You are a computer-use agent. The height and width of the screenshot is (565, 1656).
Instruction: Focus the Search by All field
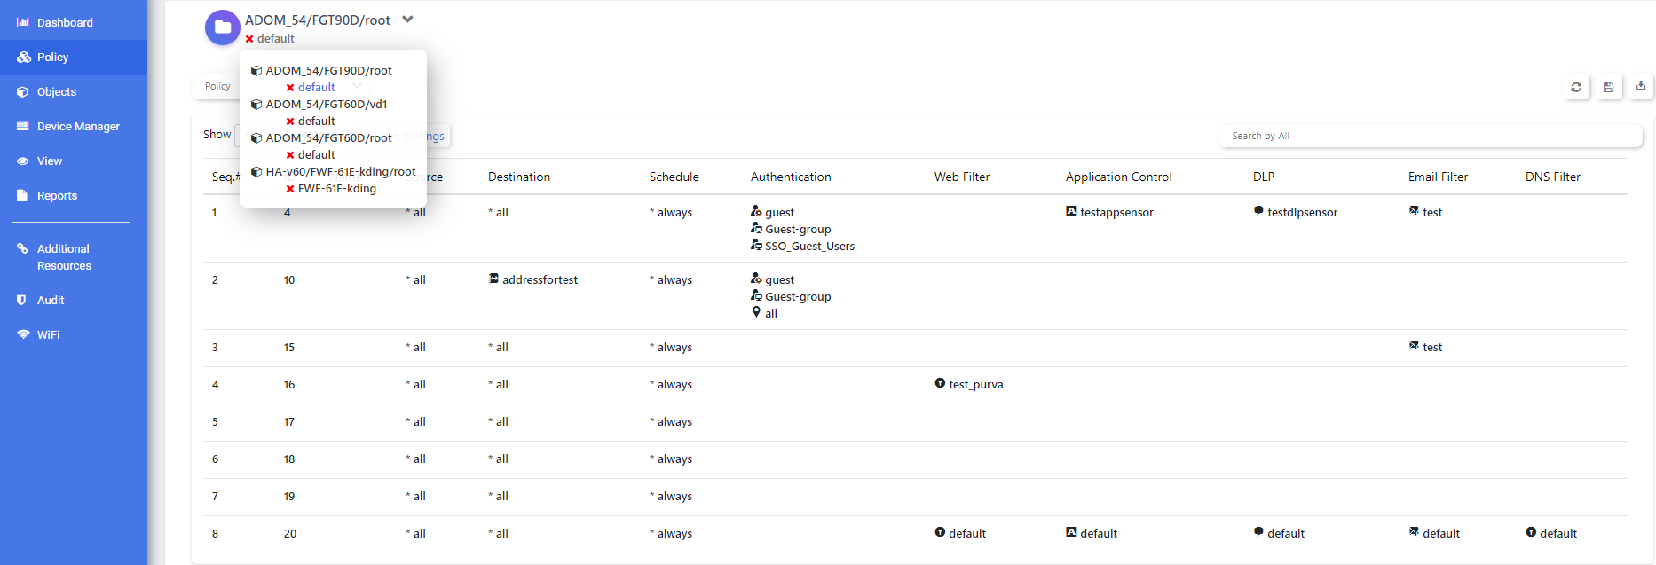(1431, 136)
